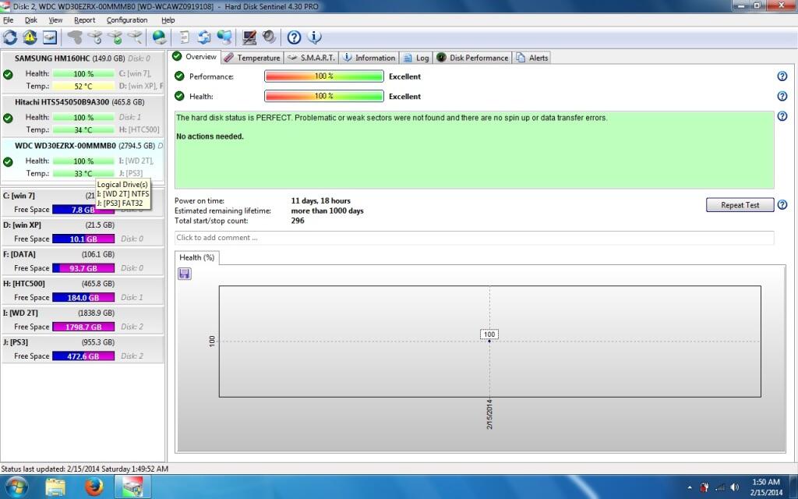Viewport: 798px width, 499px height.
Task: Click the globe with disk toolbar icon
Action: [x=159, y=37]
